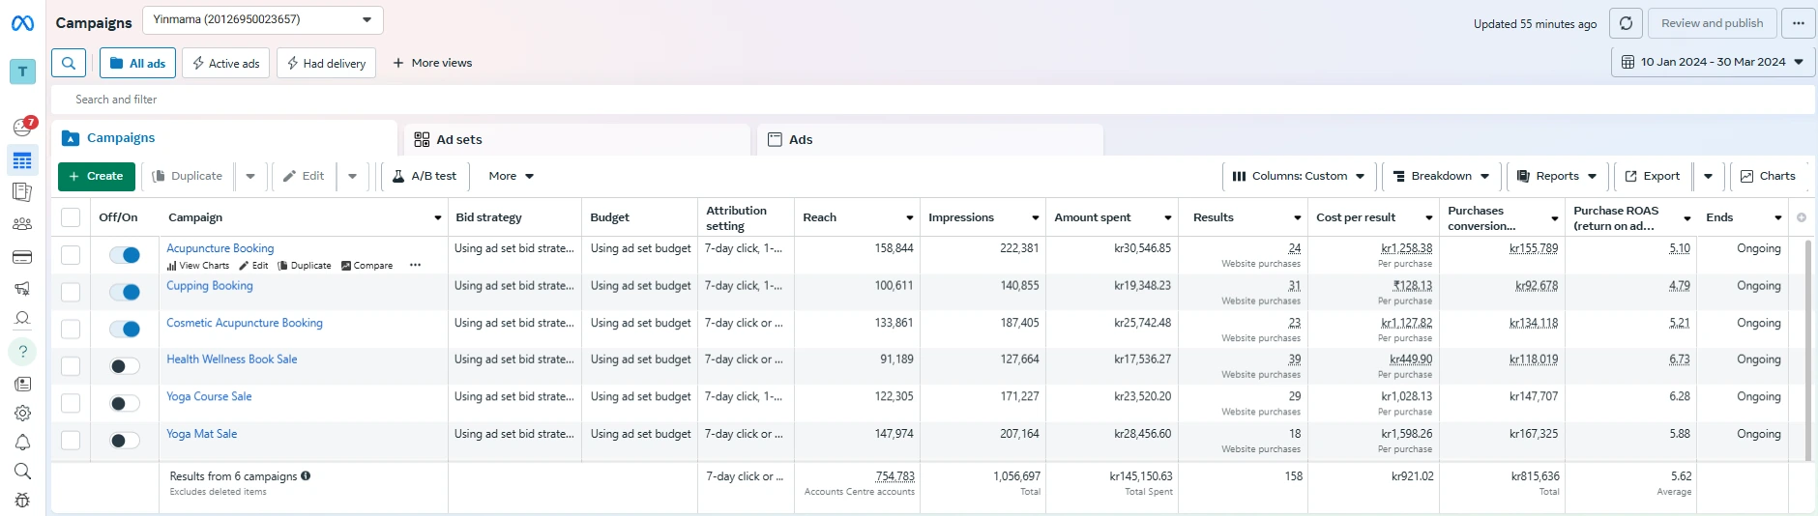This screenshot has width=1818, height=516.
Task: Click the Search and filter field
Action: coord(933,100)
